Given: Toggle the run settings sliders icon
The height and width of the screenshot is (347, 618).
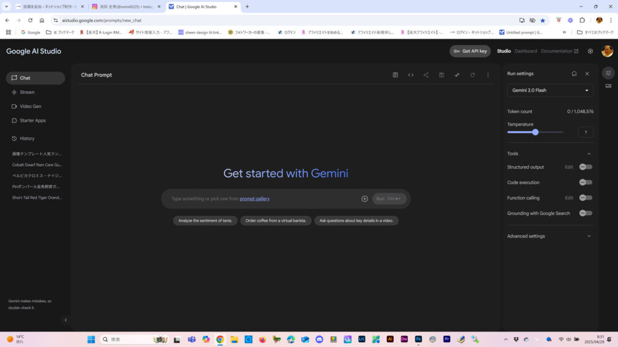Looking at the screenshot, I should coord(608,73).
